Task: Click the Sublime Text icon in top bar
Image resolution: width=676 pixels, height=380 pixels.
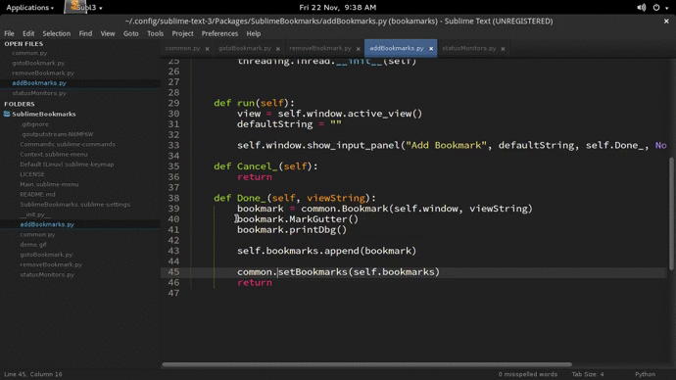Action: point(75,6)
